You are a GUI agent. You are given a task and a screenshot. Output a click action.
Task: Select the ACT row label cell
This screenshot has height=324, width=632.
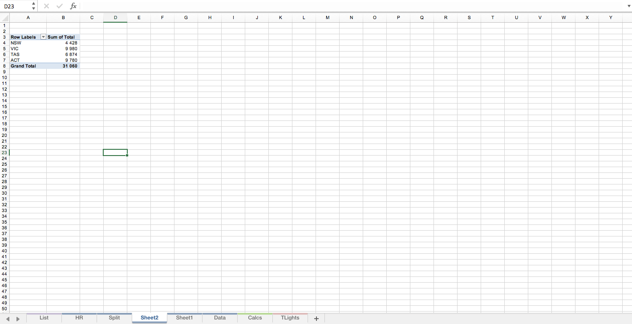pyautogui.click(x=28, y=60)
